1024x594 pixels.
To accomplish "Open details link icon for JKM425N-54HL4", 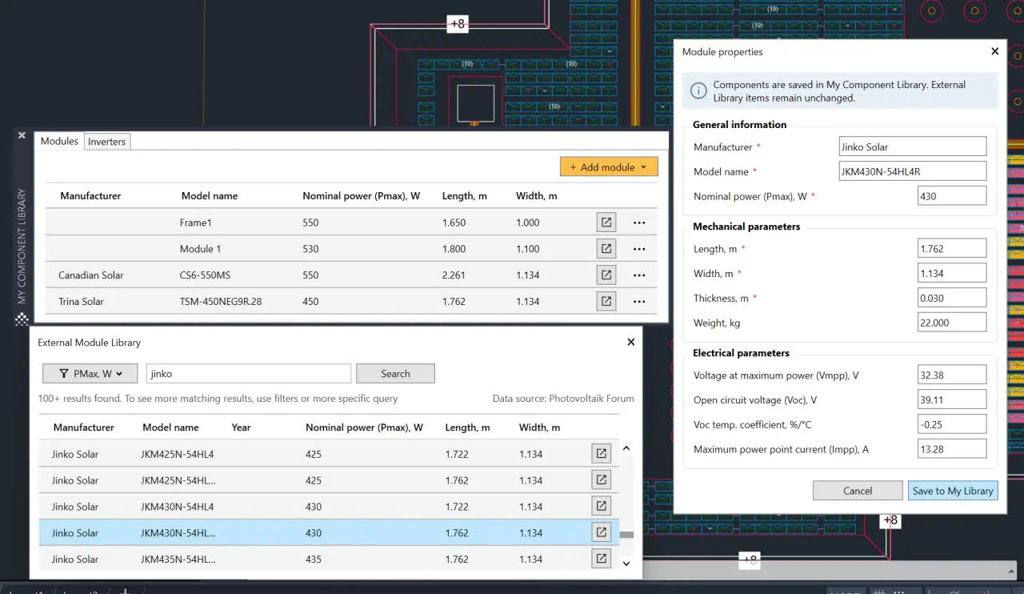I will pos(601,453).
